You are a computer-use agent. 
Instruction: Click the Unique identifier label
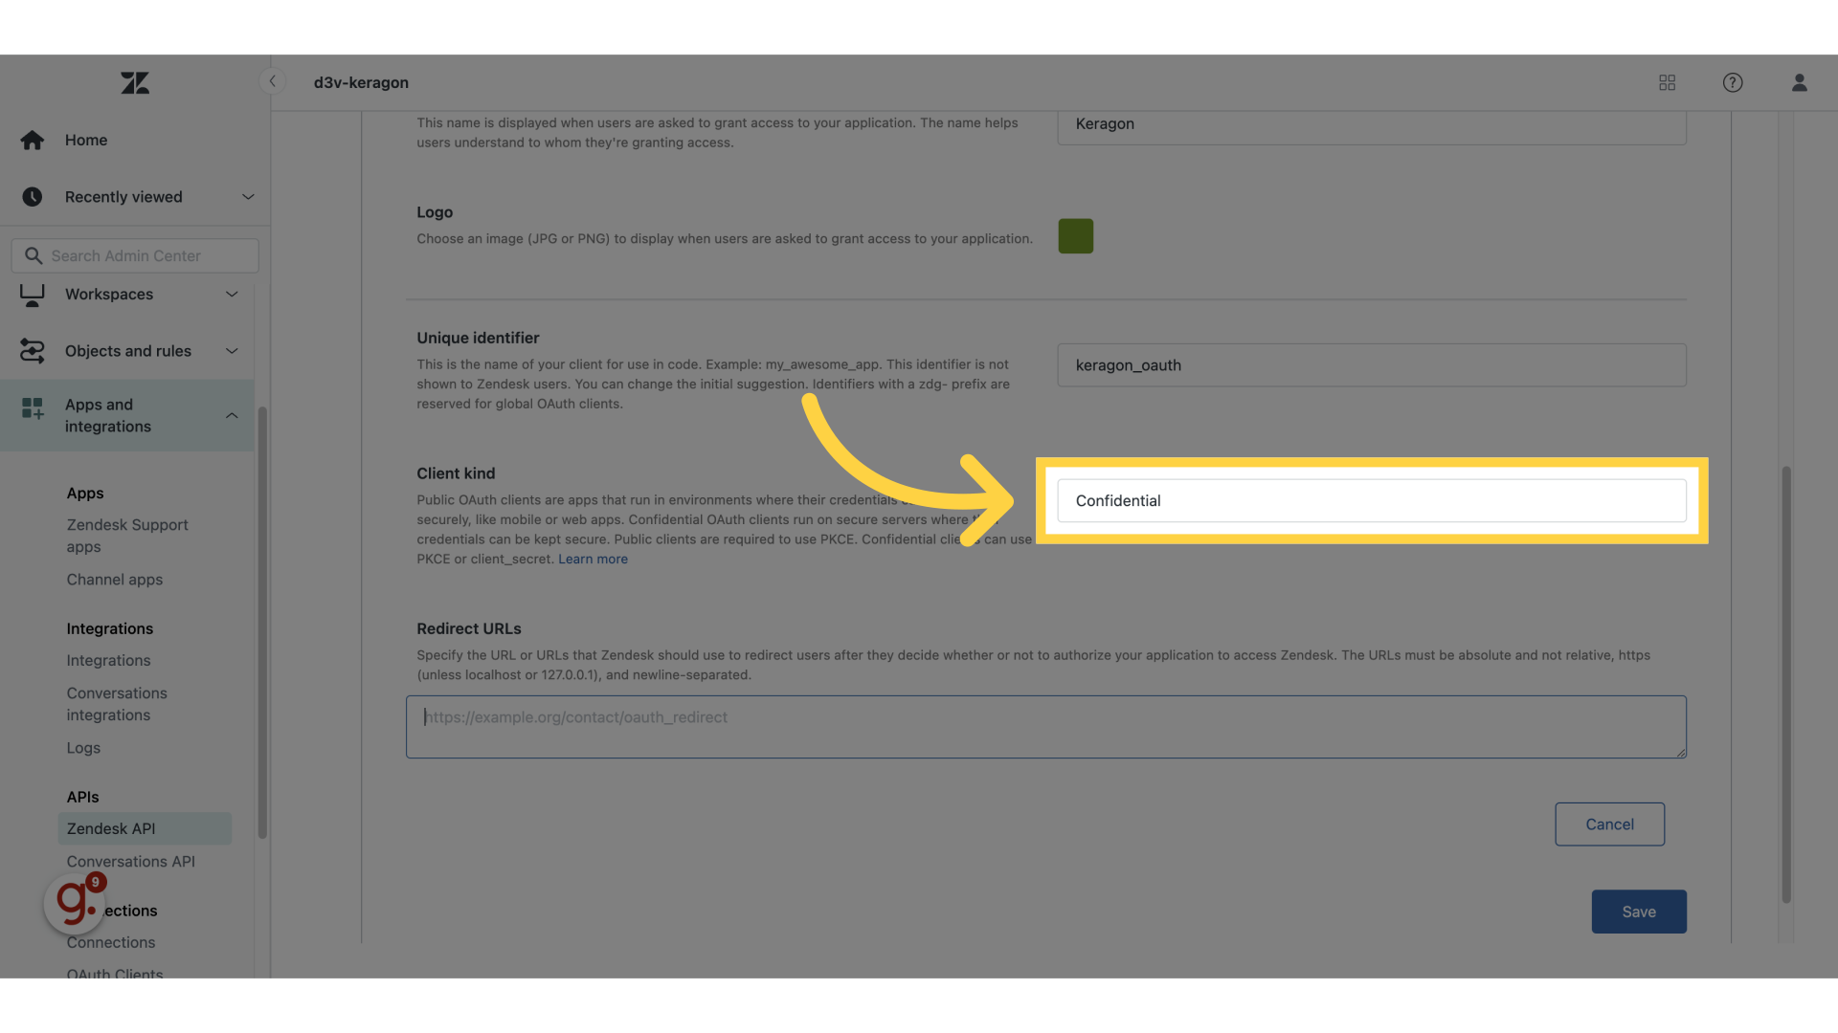pos(478,339)
